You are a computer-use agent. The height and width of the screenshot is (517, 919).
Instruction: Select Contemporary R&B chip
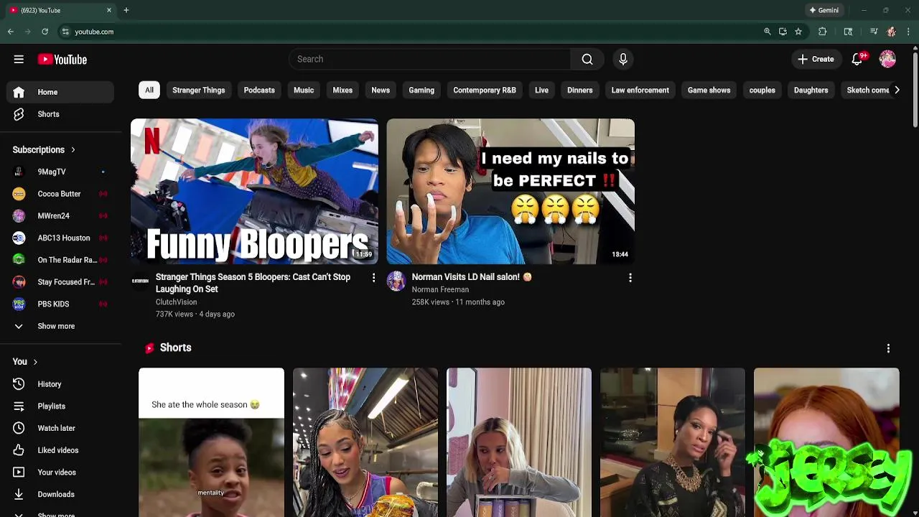[485, 90]
